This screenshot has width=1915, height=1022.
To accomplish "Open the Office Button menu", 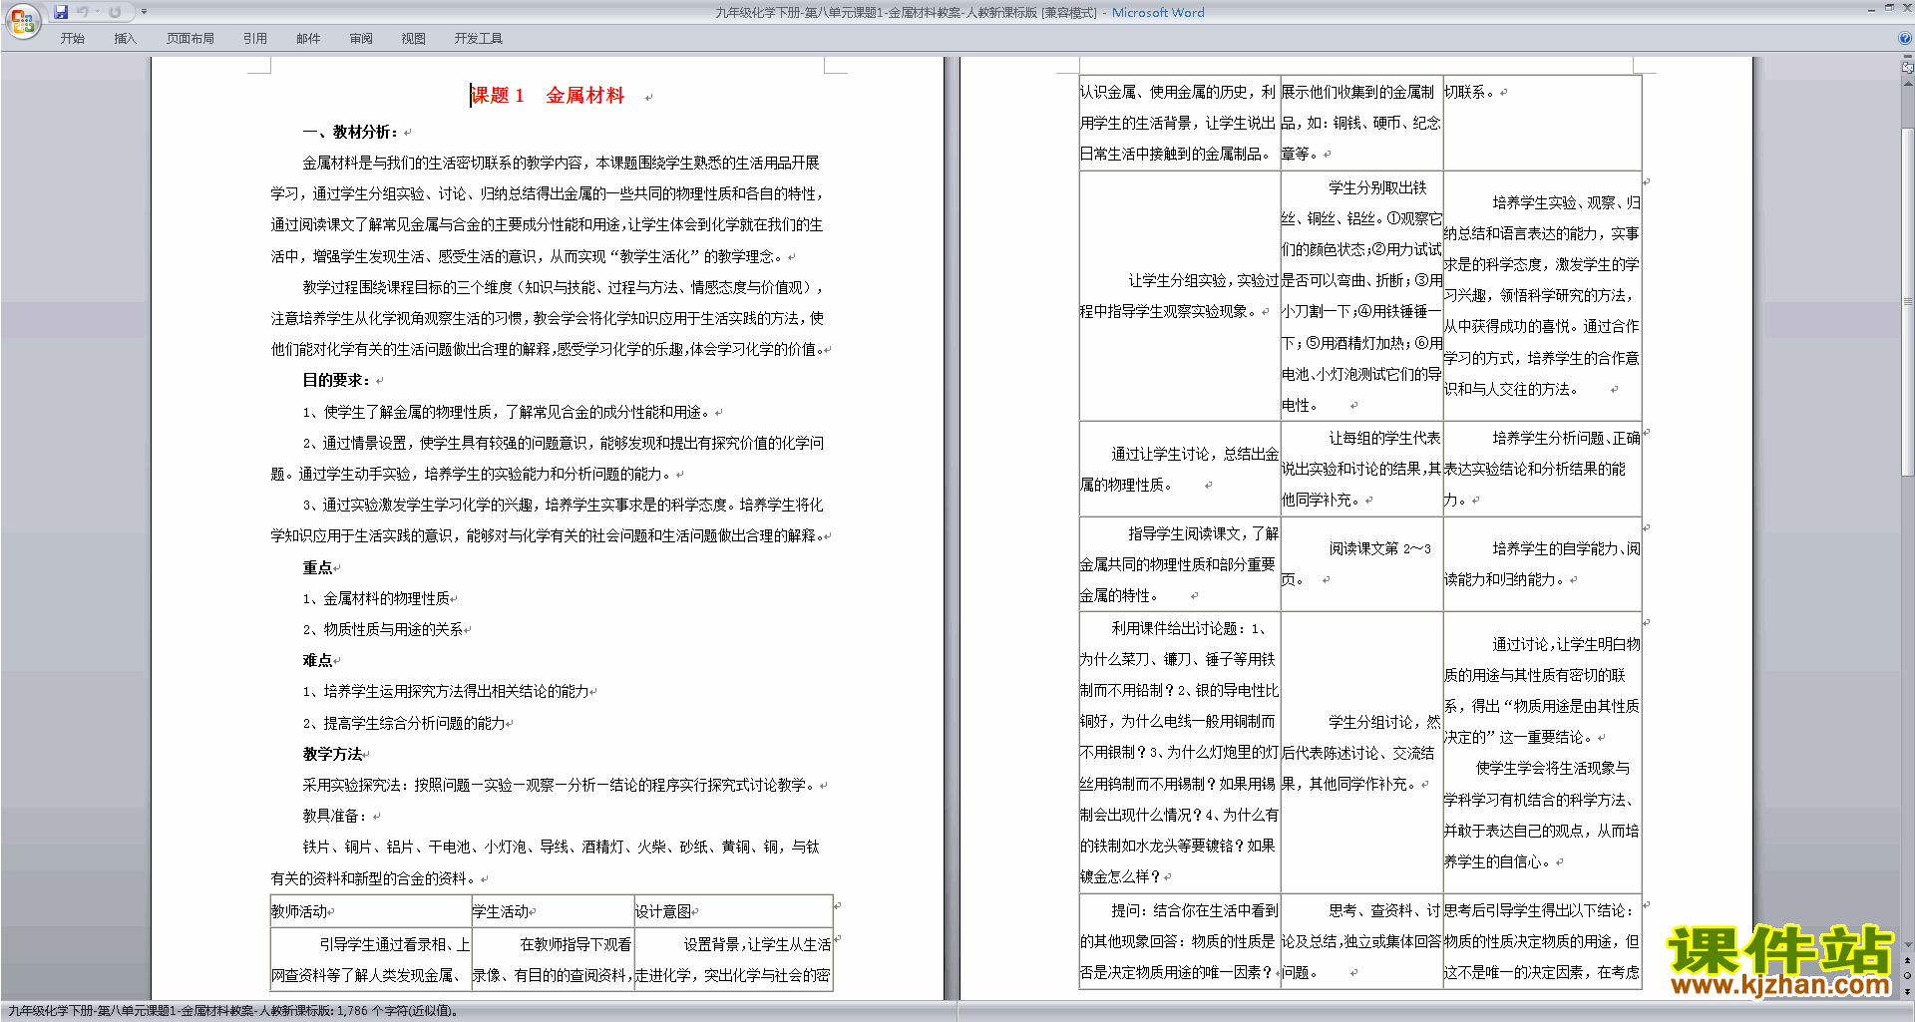I will (x=22, y=20).
